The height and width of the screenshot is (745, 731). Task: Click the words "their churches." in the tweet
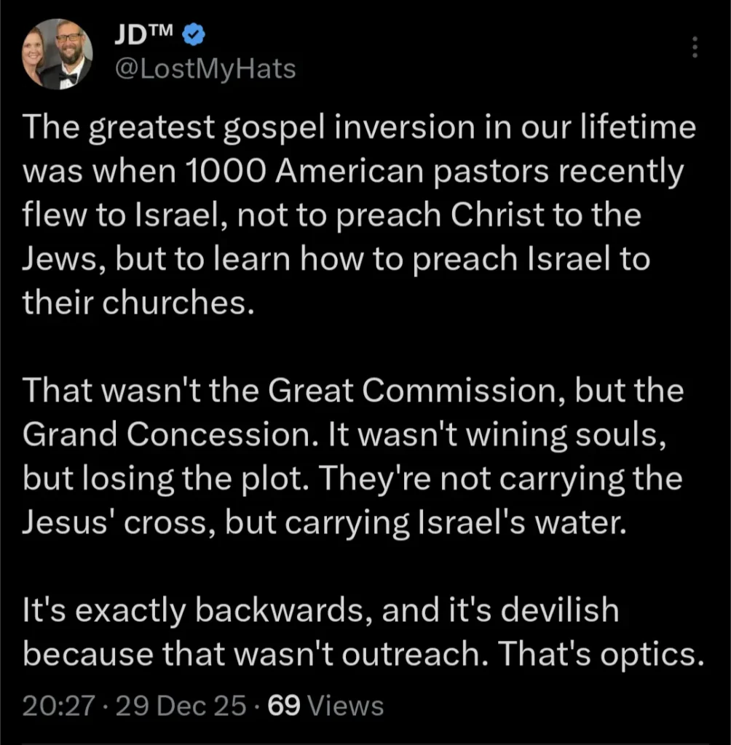point(137,303)
